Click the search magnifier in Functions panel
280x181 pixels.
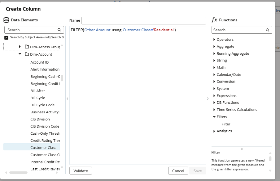(x=268, y=30)
